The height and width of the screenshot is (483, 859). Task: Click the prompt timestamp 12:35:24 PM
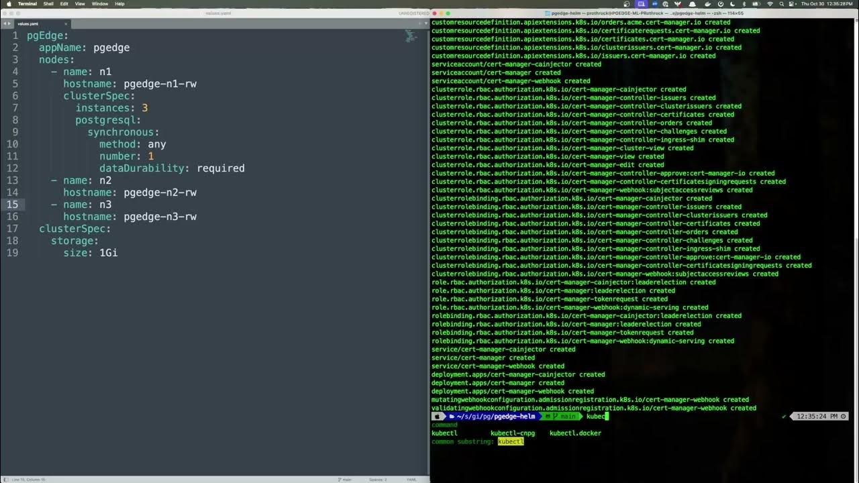tap(818, 417)
